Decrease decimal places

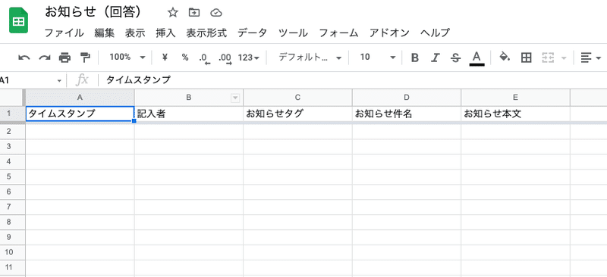click(204, 58)
